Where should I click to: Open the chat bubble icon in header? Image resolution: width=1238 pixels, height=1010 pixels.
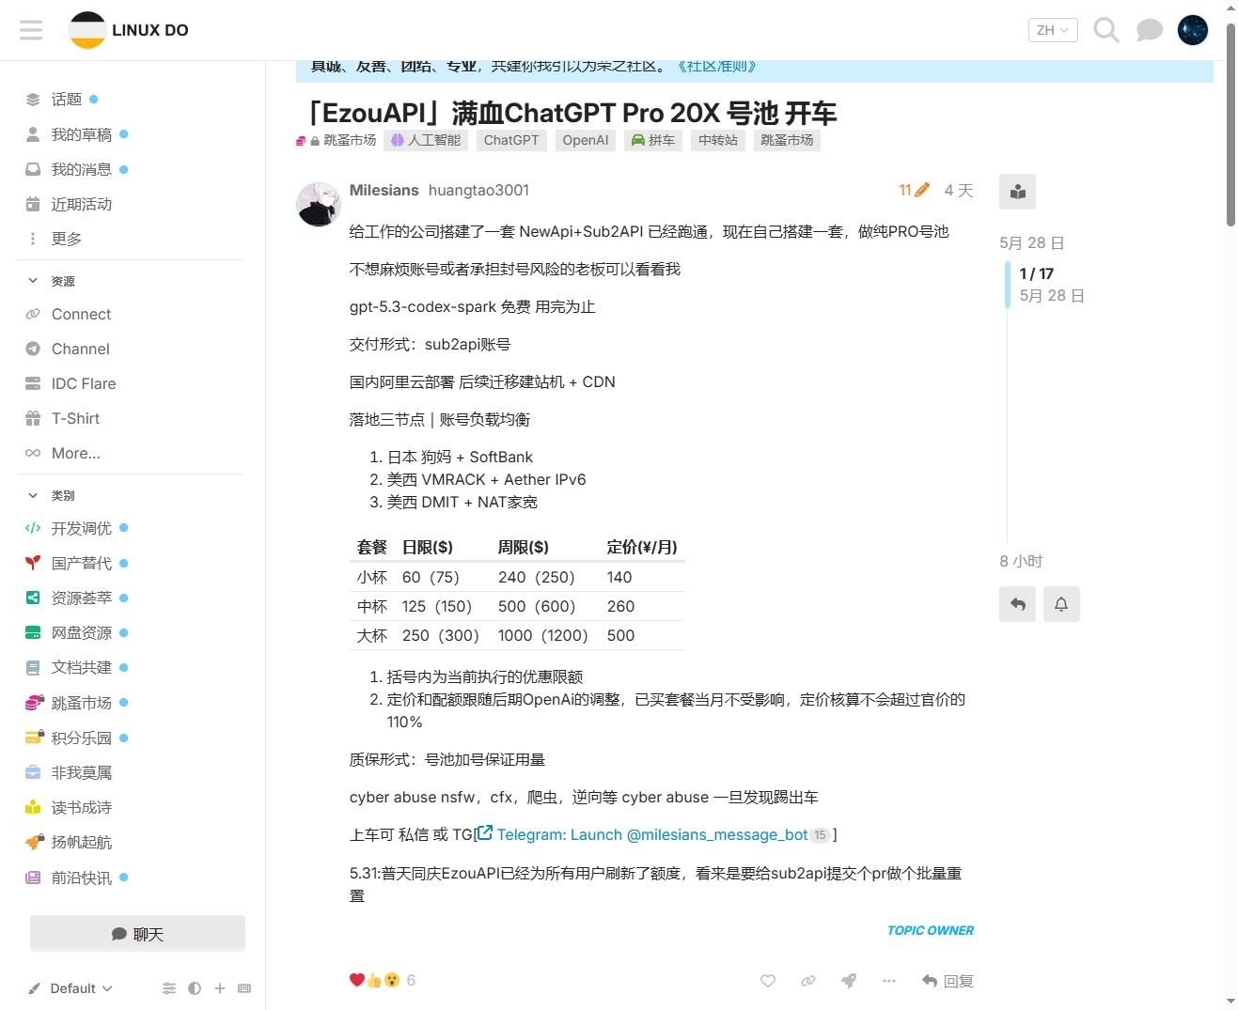point(1149,30)
